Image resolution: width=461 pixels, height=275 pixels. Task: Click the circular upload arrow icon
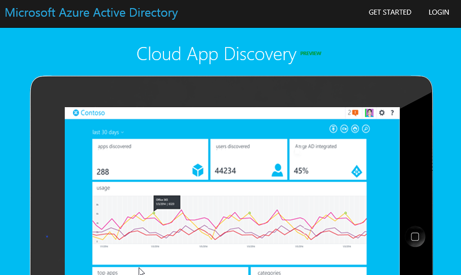(333, 129)
